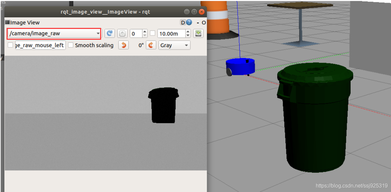Select the green trash bin in Gazebo
The height and width of the screenshot is (192, 391).
[x=315, y=117]
